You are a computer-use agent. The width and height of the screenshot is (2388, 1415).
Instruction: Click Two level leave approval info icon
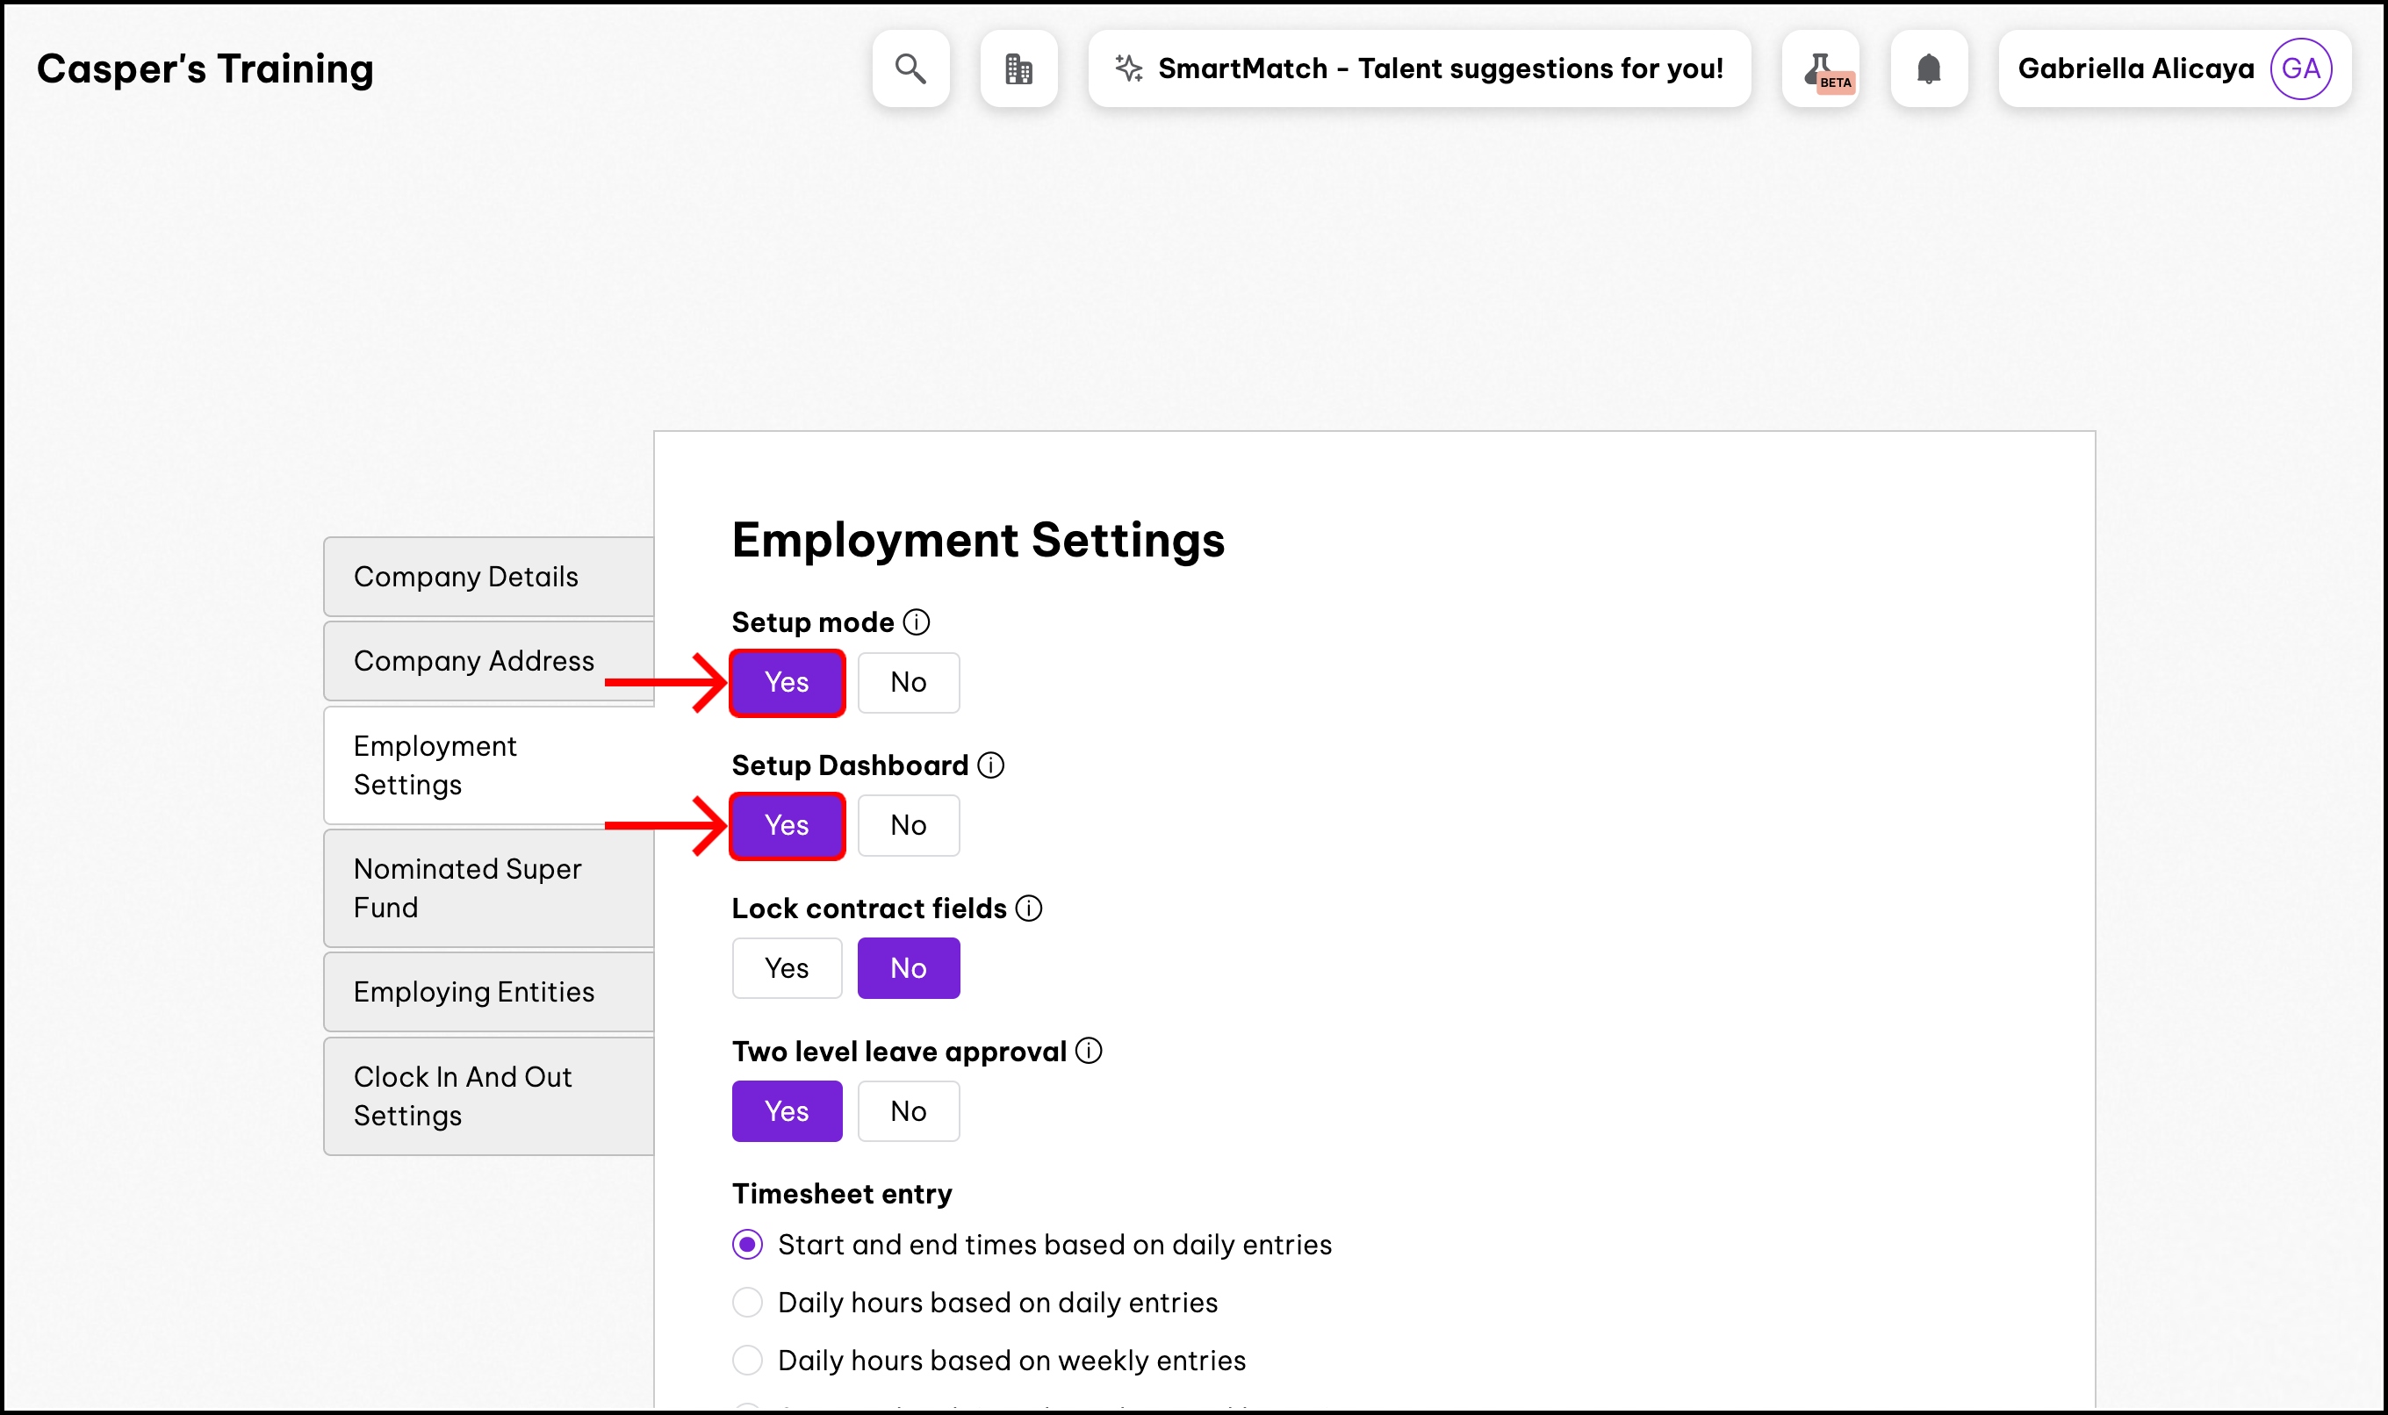coord(1090,1051)
